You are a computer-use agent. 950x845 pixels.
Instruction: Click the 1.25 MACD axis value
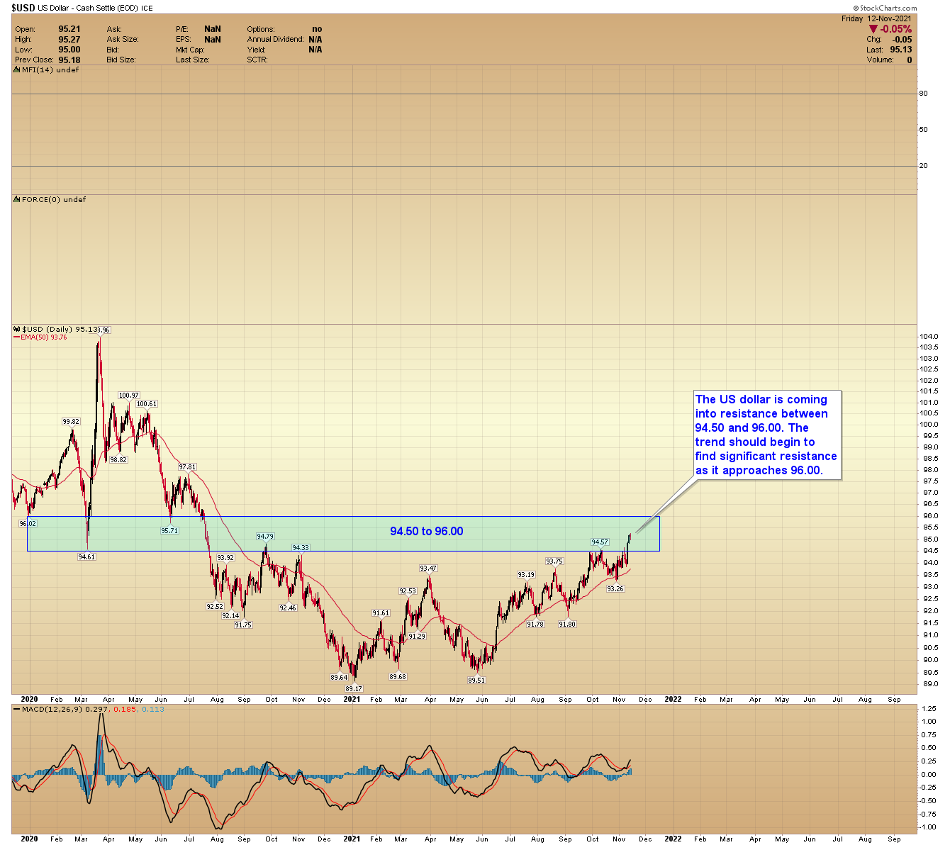coord(928,708)
